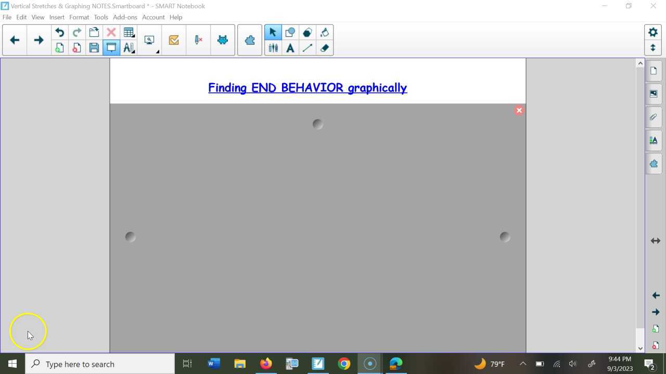Advance to the next page
The image size is (666, 374).
click(39, 39)
